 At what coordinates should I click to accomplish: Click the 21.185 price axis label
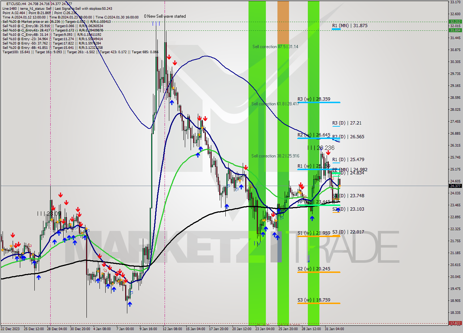click(455, 253)
